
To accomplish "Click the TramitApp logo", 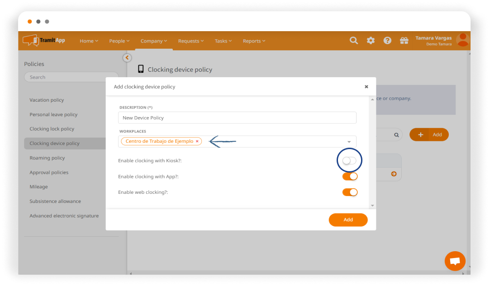I will pyautogui.click(x=44, y=40).
